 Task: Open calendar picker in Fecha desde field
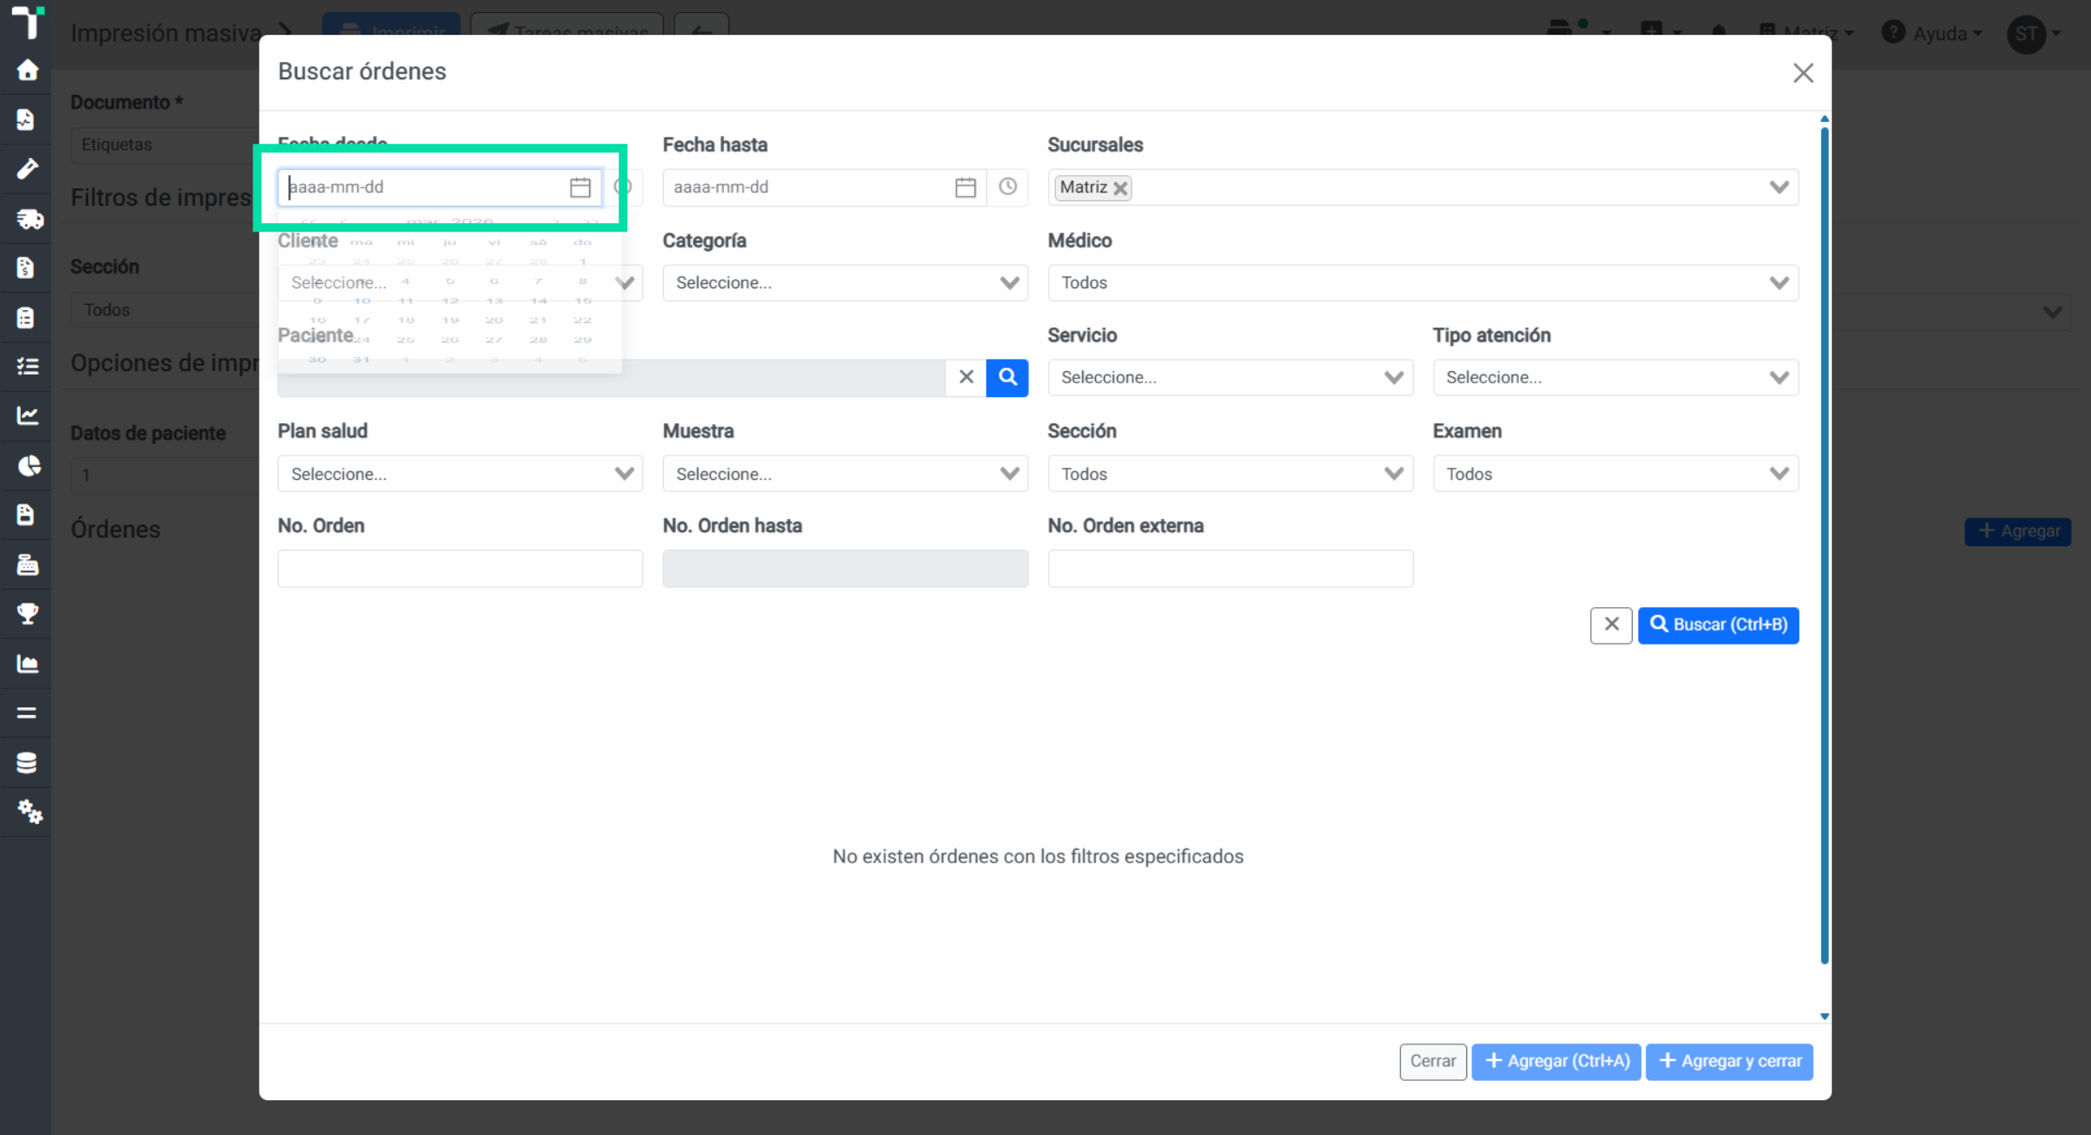(580, 187)
